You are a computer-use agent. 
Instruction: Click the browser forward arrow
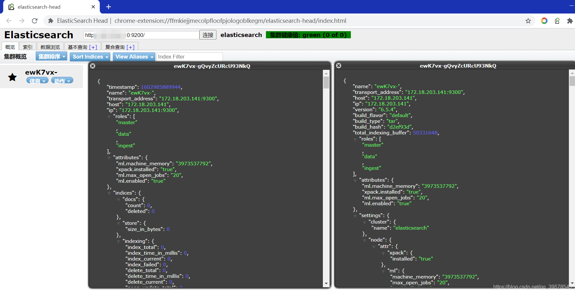click(22, 21)
